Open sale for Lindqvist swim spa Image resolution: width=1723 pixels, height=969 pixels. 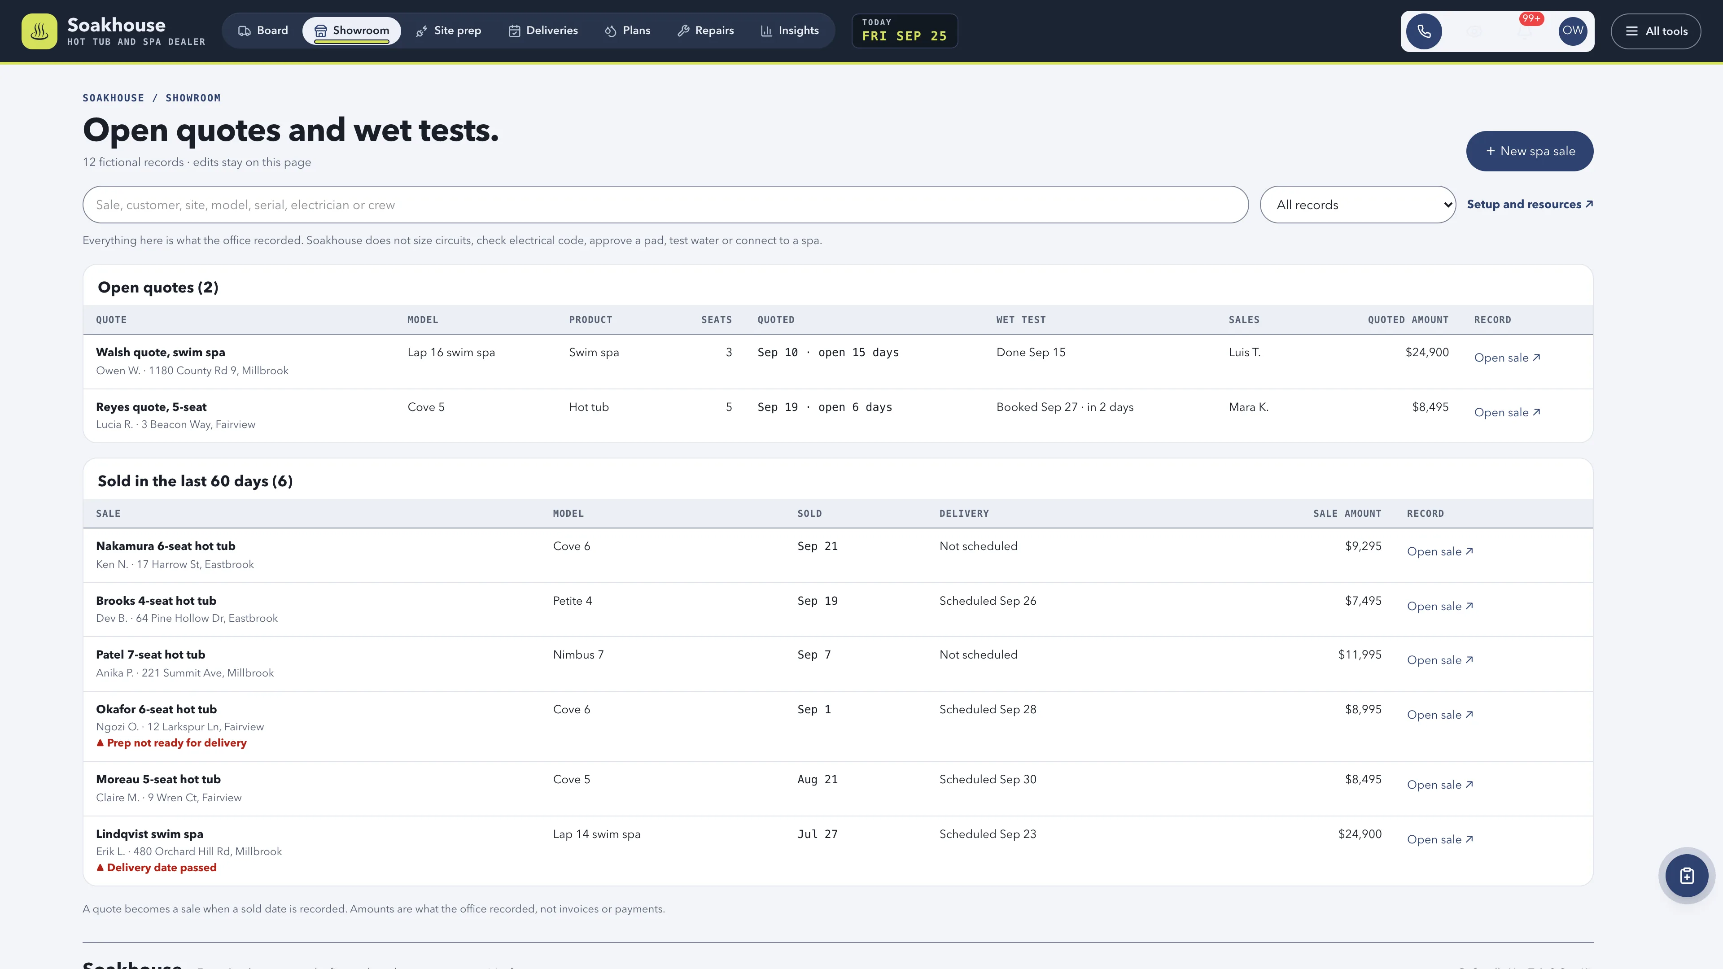(1440, 840)
